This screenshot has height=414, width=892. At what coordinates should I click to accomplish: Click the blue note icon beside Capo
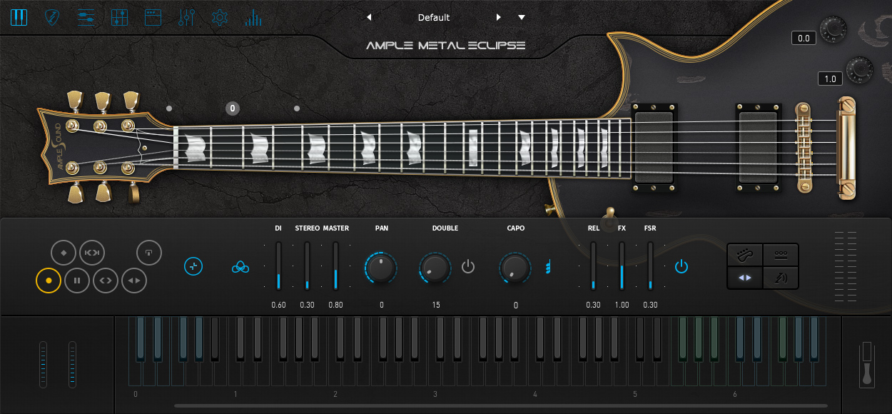tap(549, 267)
